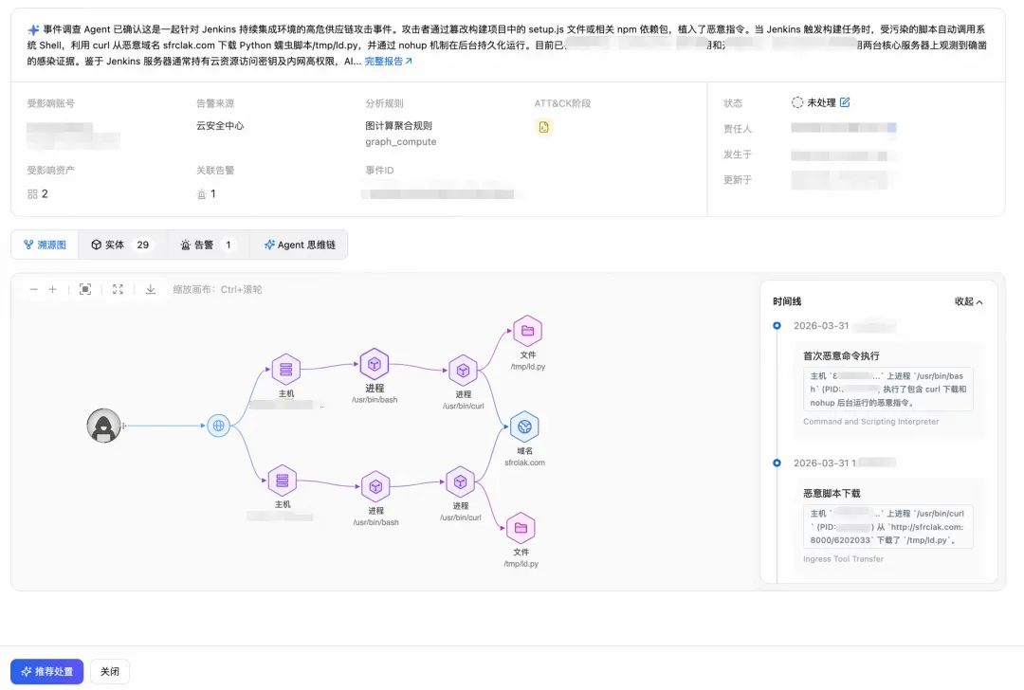Screen dimensions: 1024x690
Task: Click the 责任人 label
Action: 738,129
